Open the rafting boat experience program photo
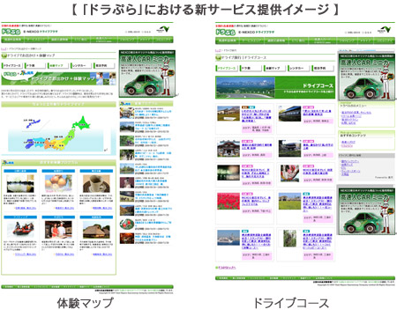The width and height of the screenshot is (397, 317). 20,230
